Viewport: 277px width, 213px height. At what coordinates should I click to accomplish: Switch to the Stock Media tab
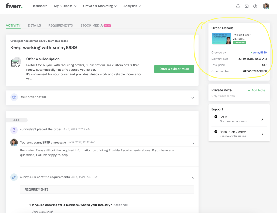91,25
